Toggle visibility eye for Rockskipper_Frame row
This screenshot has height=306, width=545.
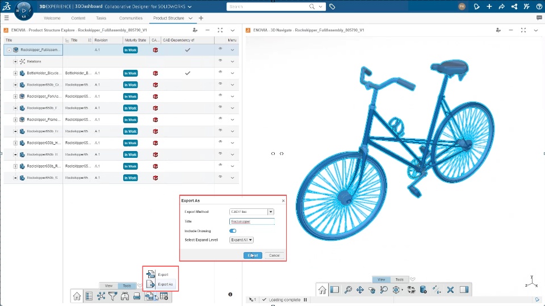(x=220, y=119)
